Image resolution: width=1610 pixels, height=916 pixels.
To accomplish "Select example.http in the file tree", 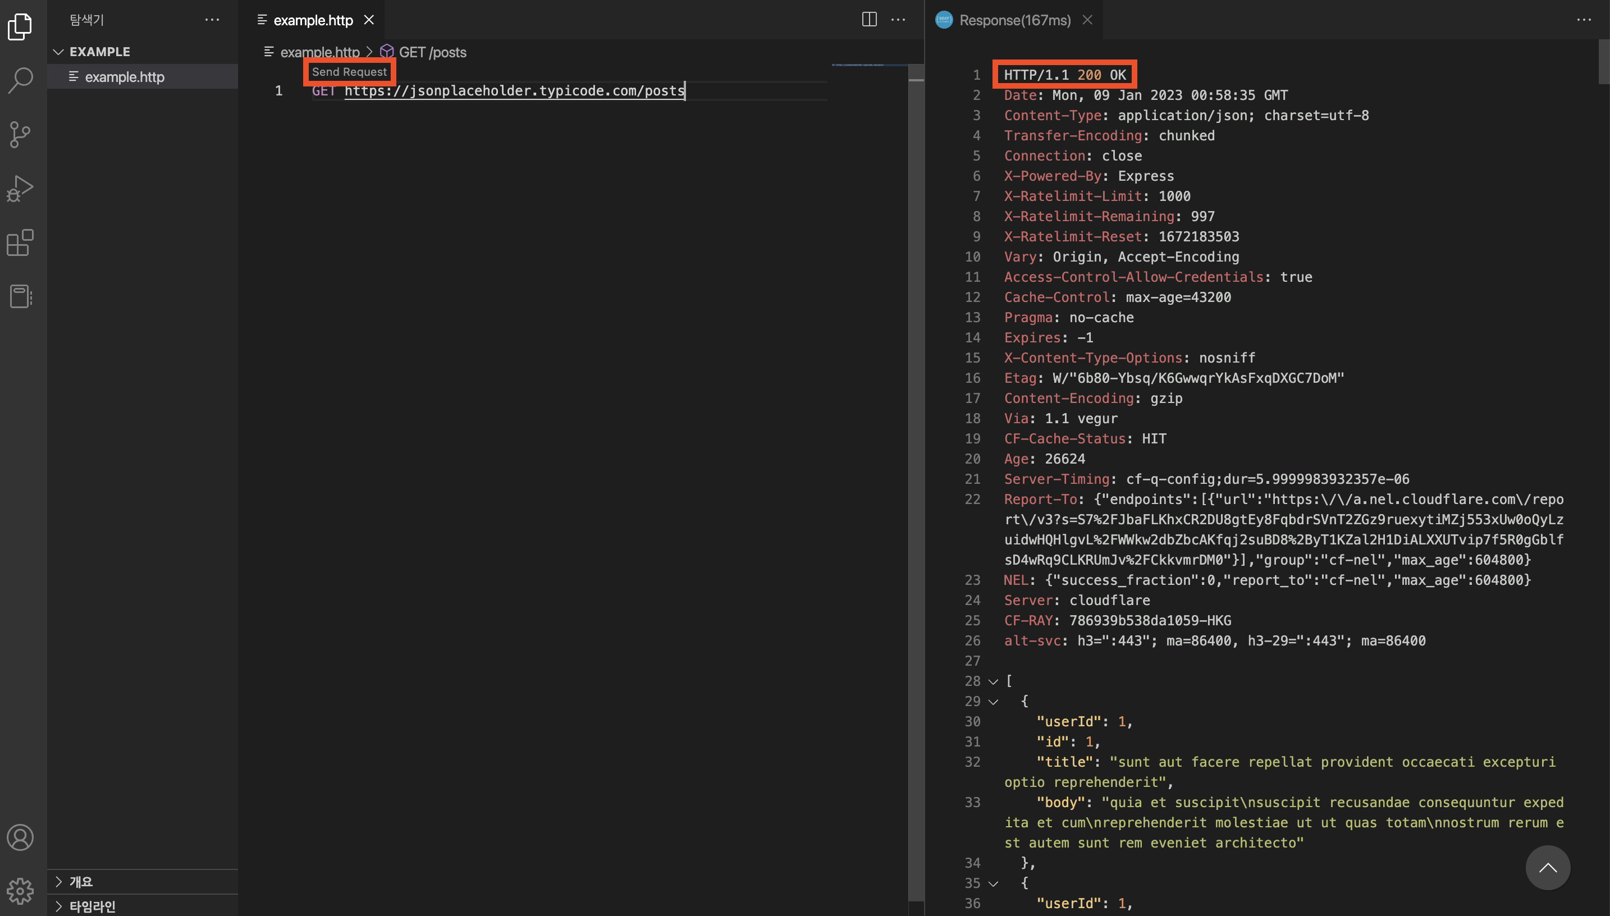I will (143, 77).
